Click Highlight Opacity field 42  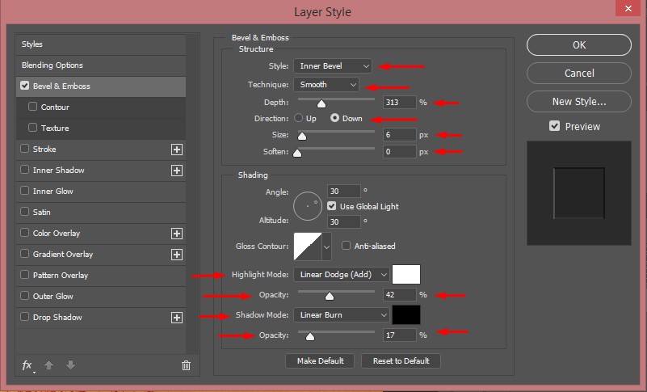(399, 294)
